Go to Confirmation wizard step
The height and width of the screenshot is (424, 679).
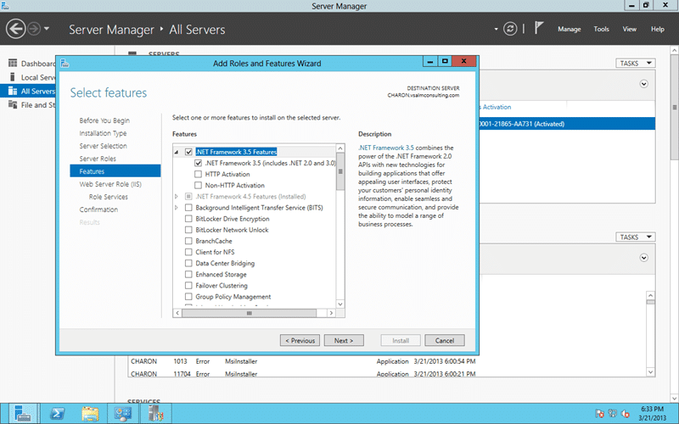click(x=98, y=209)
